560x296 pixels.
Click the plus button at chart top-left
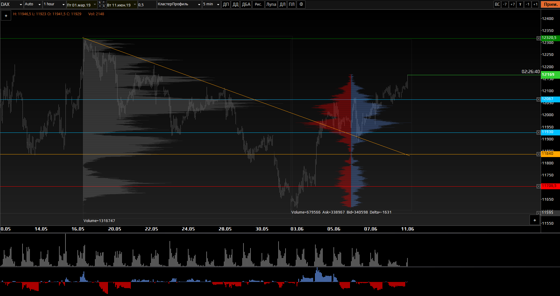pos(6,16)
